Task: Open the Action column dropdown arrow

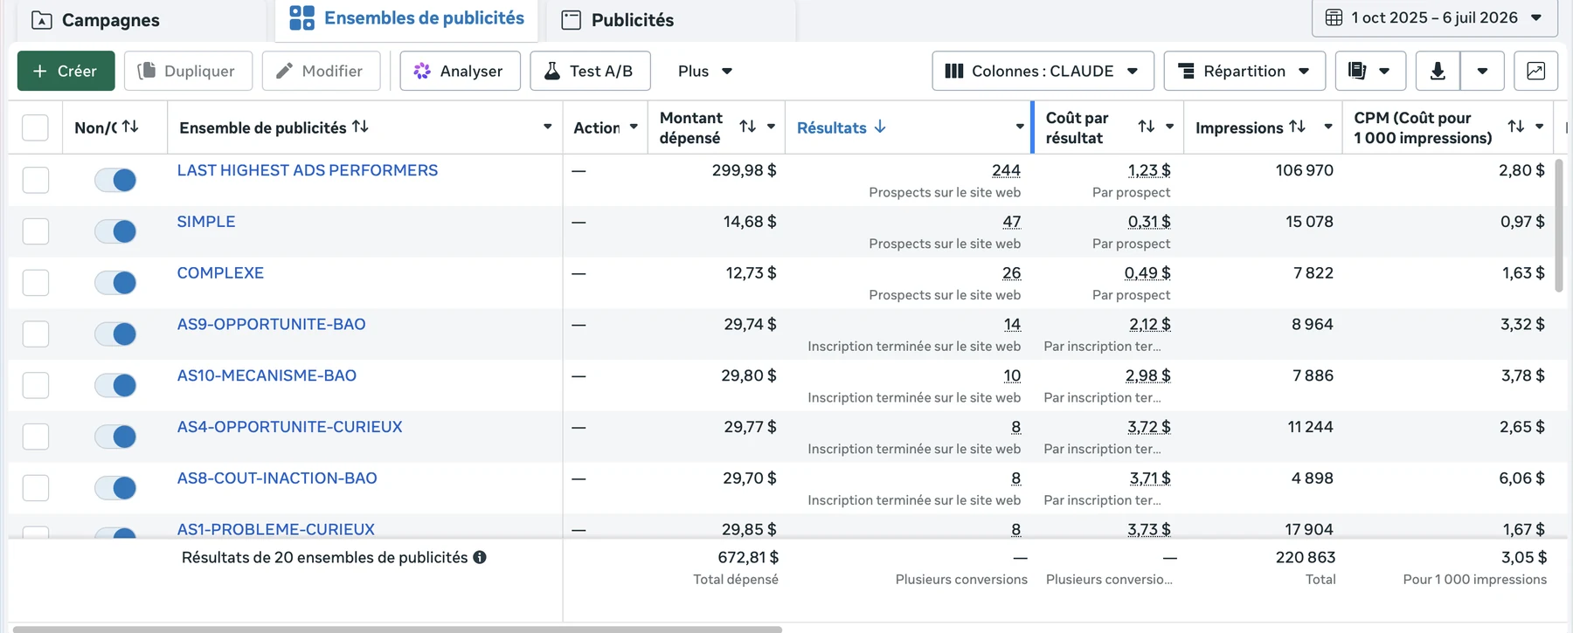Action: [x=634, y=127]
